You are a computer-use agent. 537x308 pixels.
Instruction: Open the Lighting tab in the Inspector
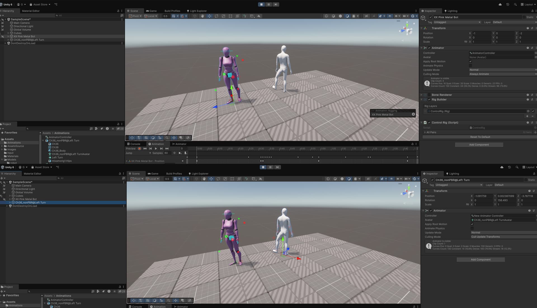pyautogui.click(x=451, y=11)
